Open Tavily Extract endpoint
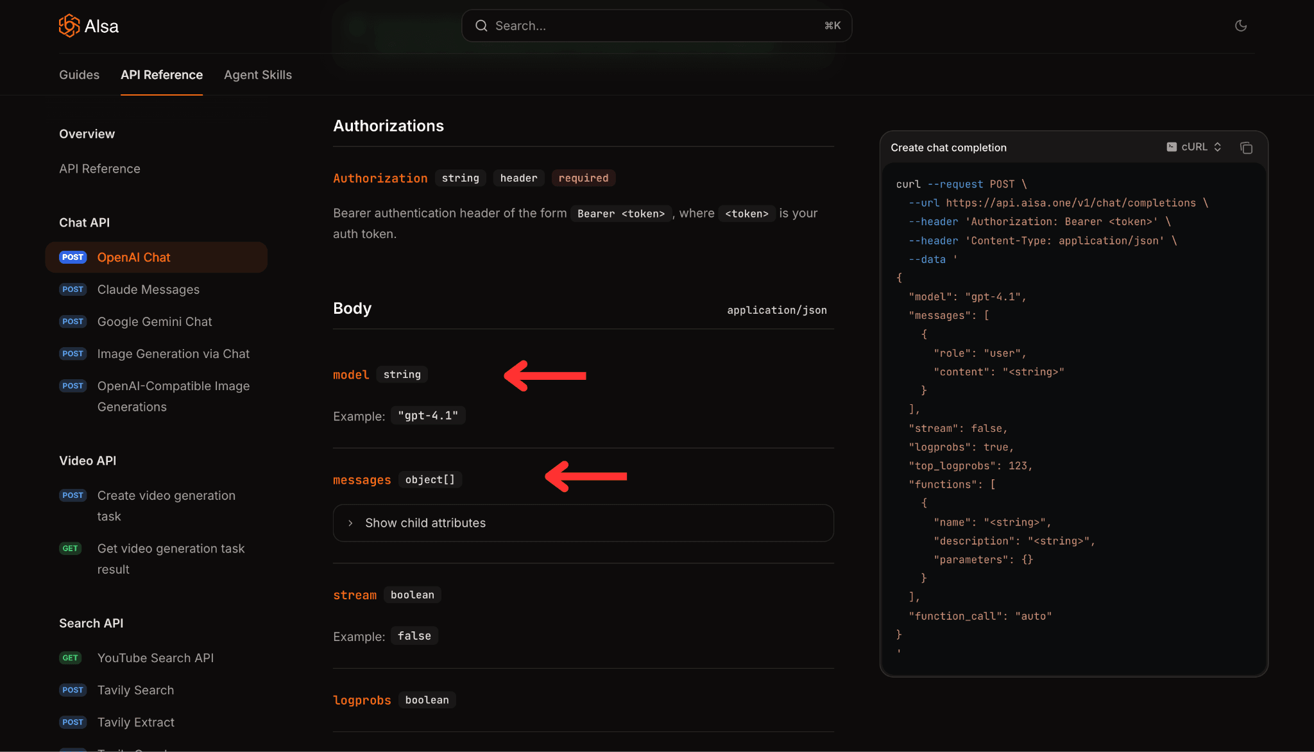Viewport: 1314px width, 752px height. click(135, 722)
